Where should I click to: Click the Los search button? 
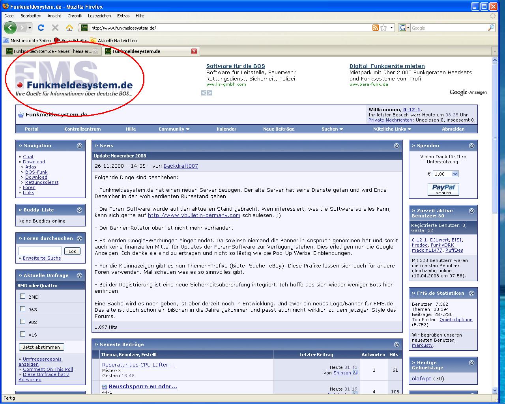click(x=72, y=251)
